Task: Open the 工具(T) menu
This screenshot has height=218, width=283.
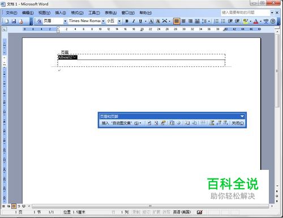Action: 94,13
